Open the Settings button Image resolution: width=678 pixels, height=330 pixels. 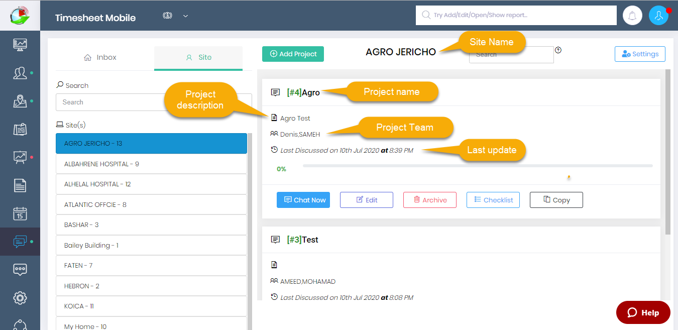[640, 54]
